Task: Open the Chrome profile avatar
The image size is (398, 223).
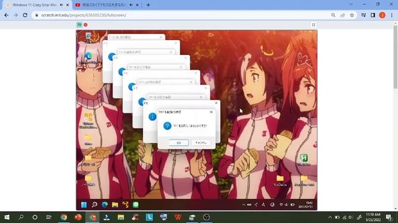Action: tap(382, 15)
